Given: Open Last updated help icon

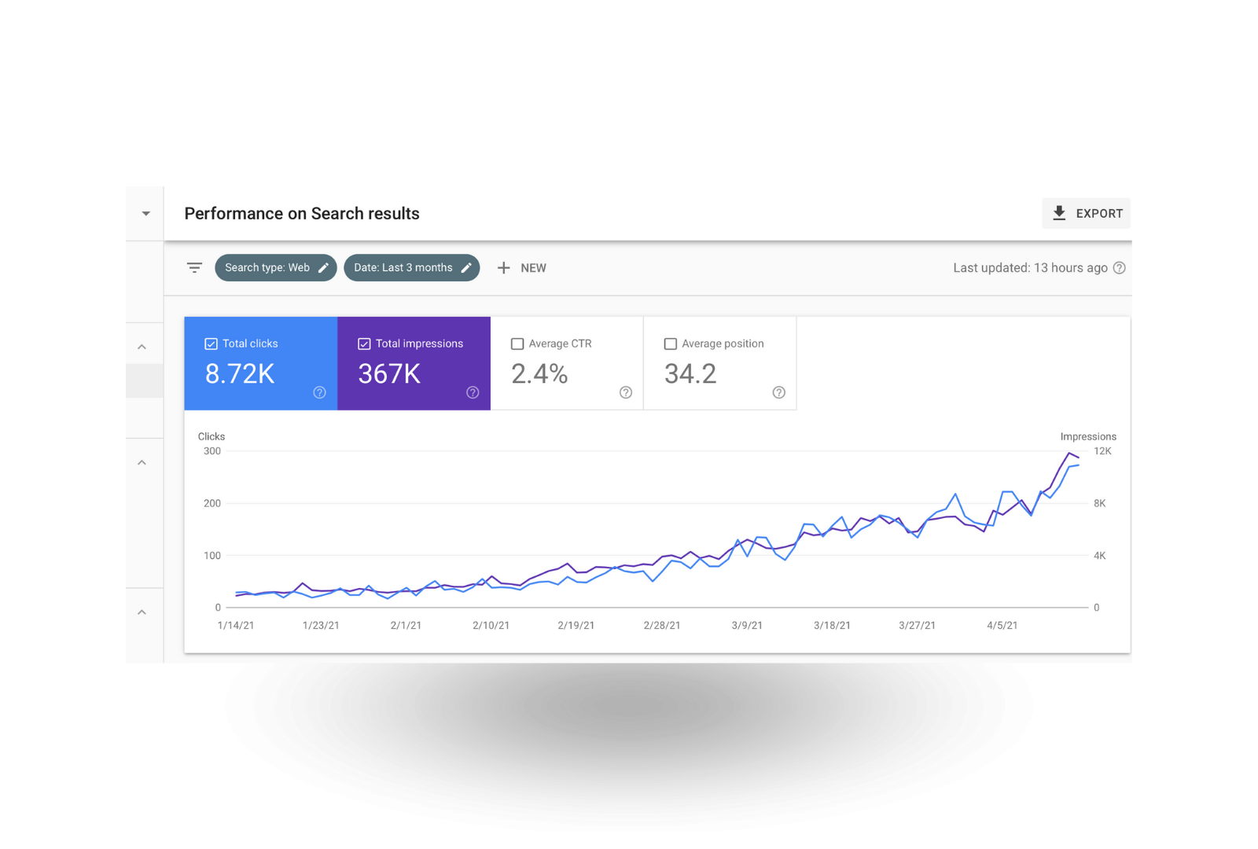Looking at the screenshot, I should coord(1120,268).
